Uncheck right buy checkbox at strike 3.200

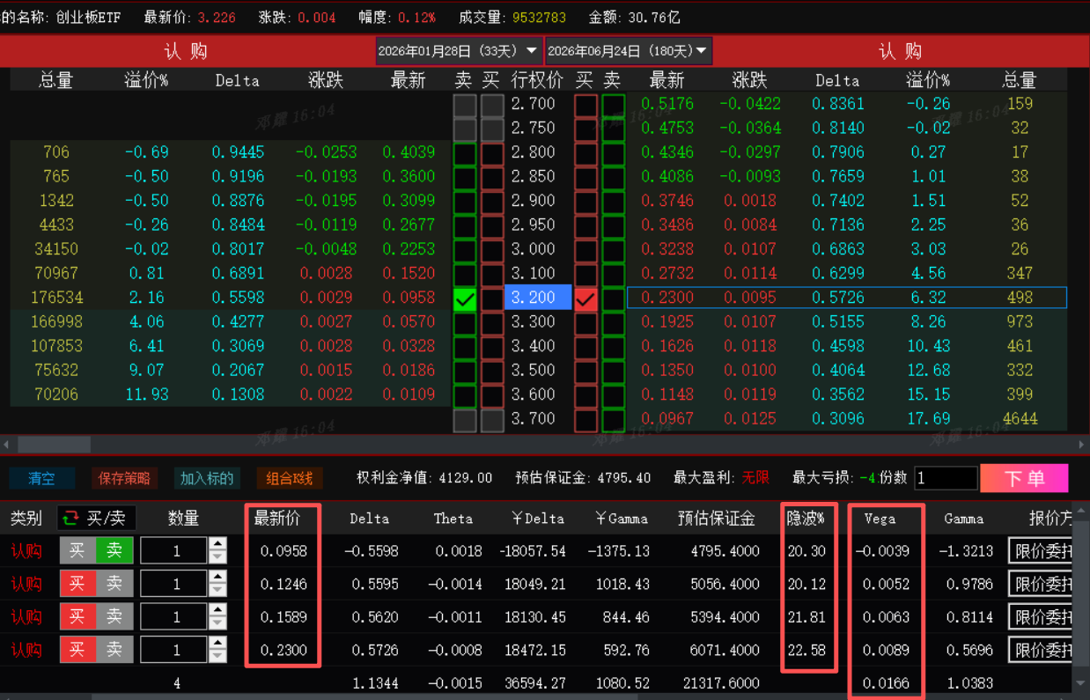point(586,298)
